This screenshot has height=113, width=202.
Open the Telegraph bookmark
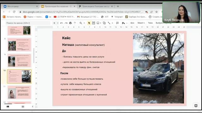117,17
